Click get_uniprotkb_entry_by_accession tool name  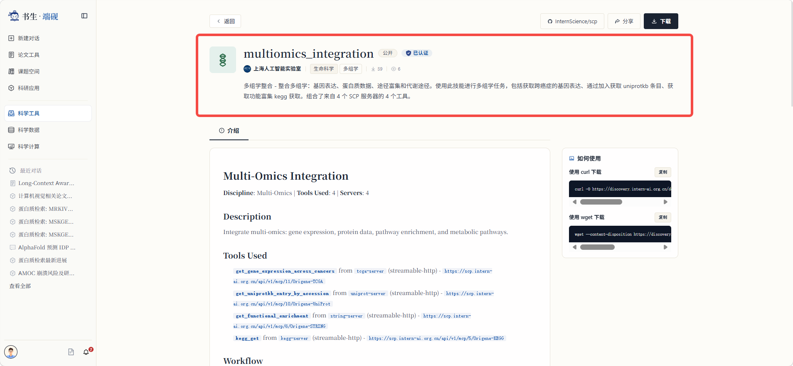point(282,293)
